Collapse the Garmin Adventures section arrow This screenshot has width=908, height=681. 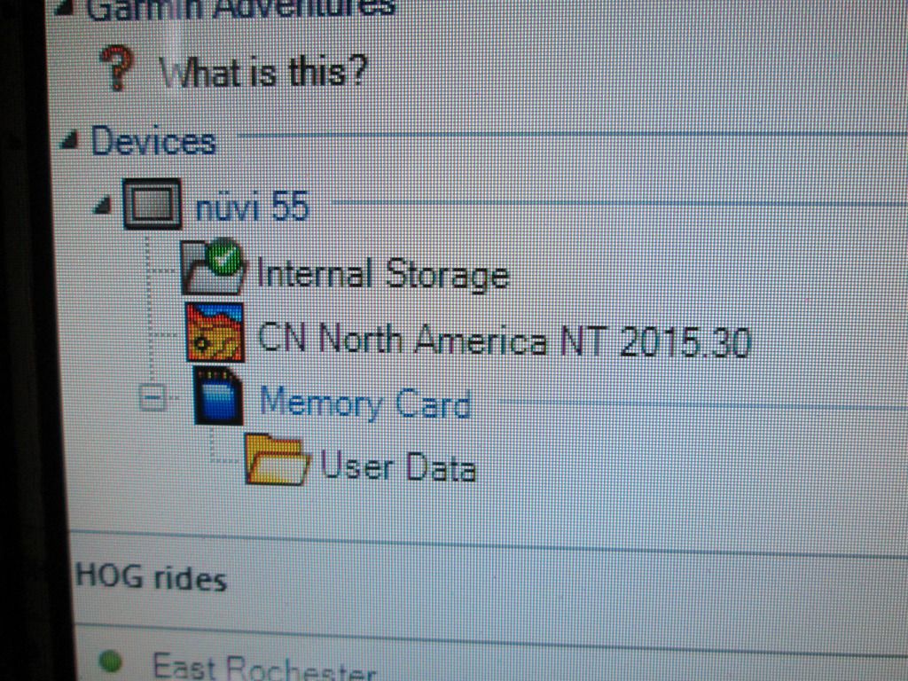click(x=67, y=7)
